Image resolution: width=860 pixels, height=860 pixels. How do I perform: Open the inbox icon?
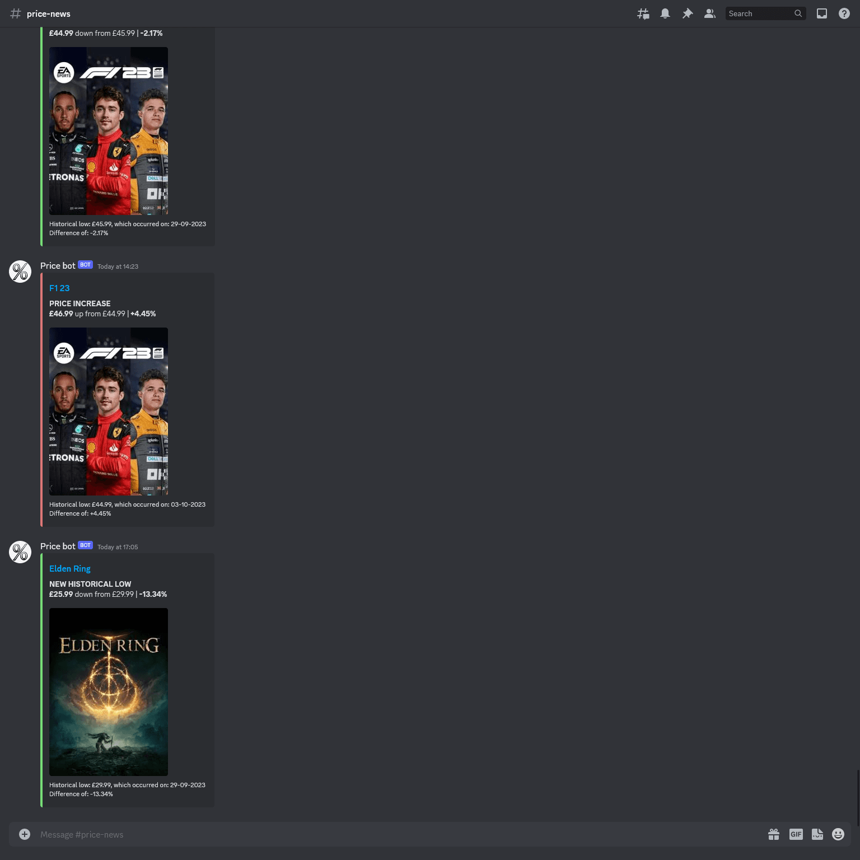point(822,13)
